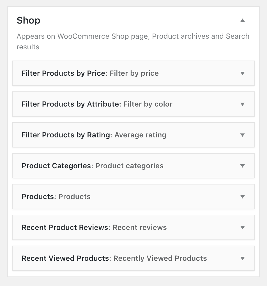The height and width of the screenshot is (286, 267).
Task: Open the Products widget title
Action: [39, 197]
